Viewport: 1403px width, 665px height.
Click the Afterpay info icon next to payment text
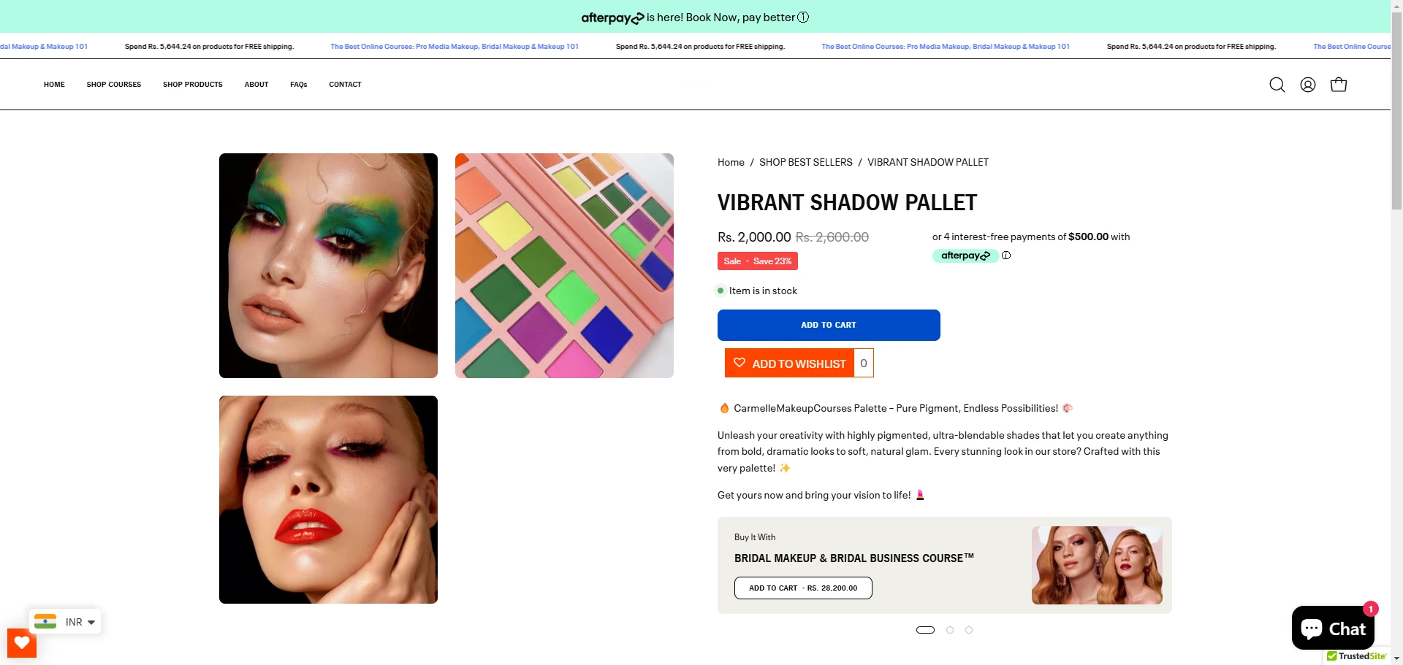click(x=1007, y=255)
